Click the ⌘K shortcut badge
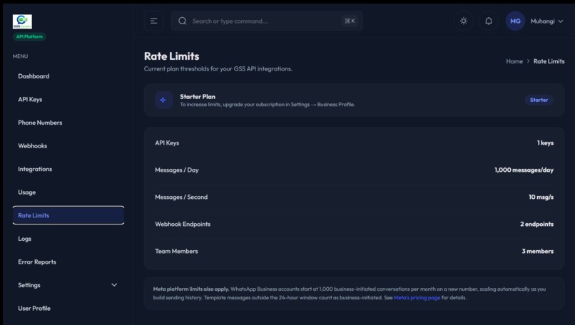The height and width of the screenshot is (325, 575). click(x=350, y=21)
